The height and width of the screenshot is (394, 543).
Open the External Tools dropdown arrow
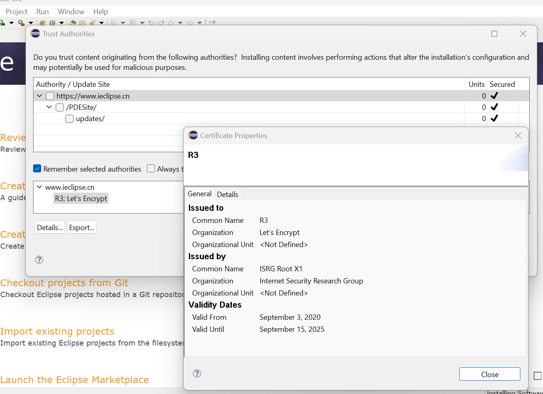[x=31, y=23]
